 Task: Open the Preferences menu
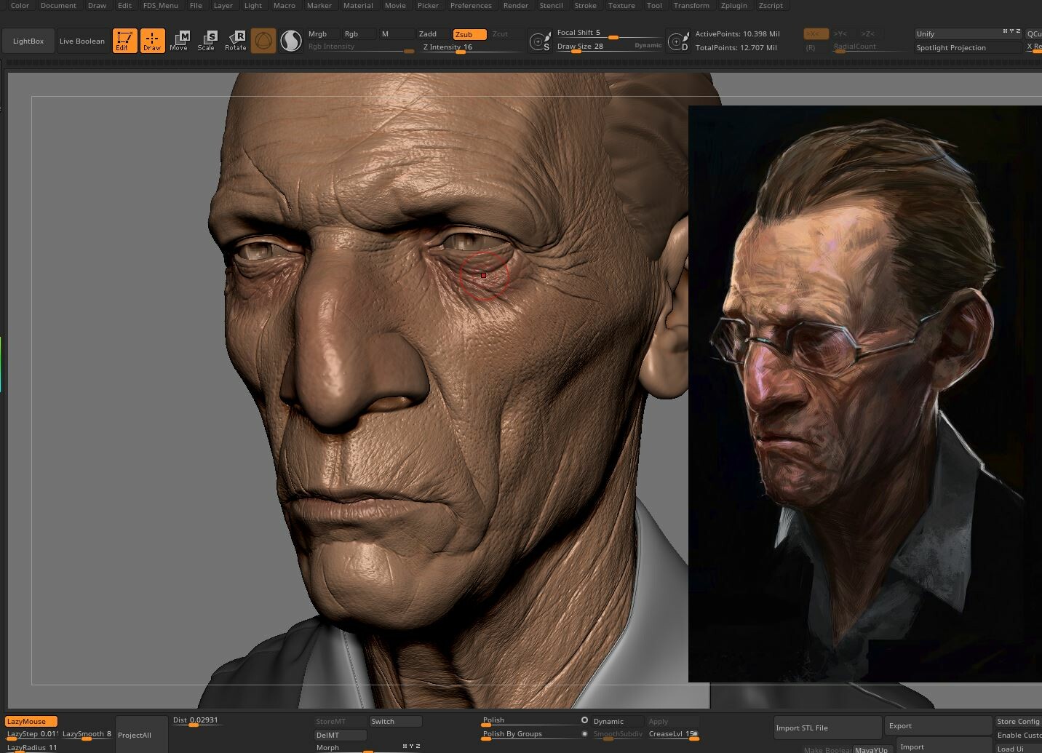471,5
